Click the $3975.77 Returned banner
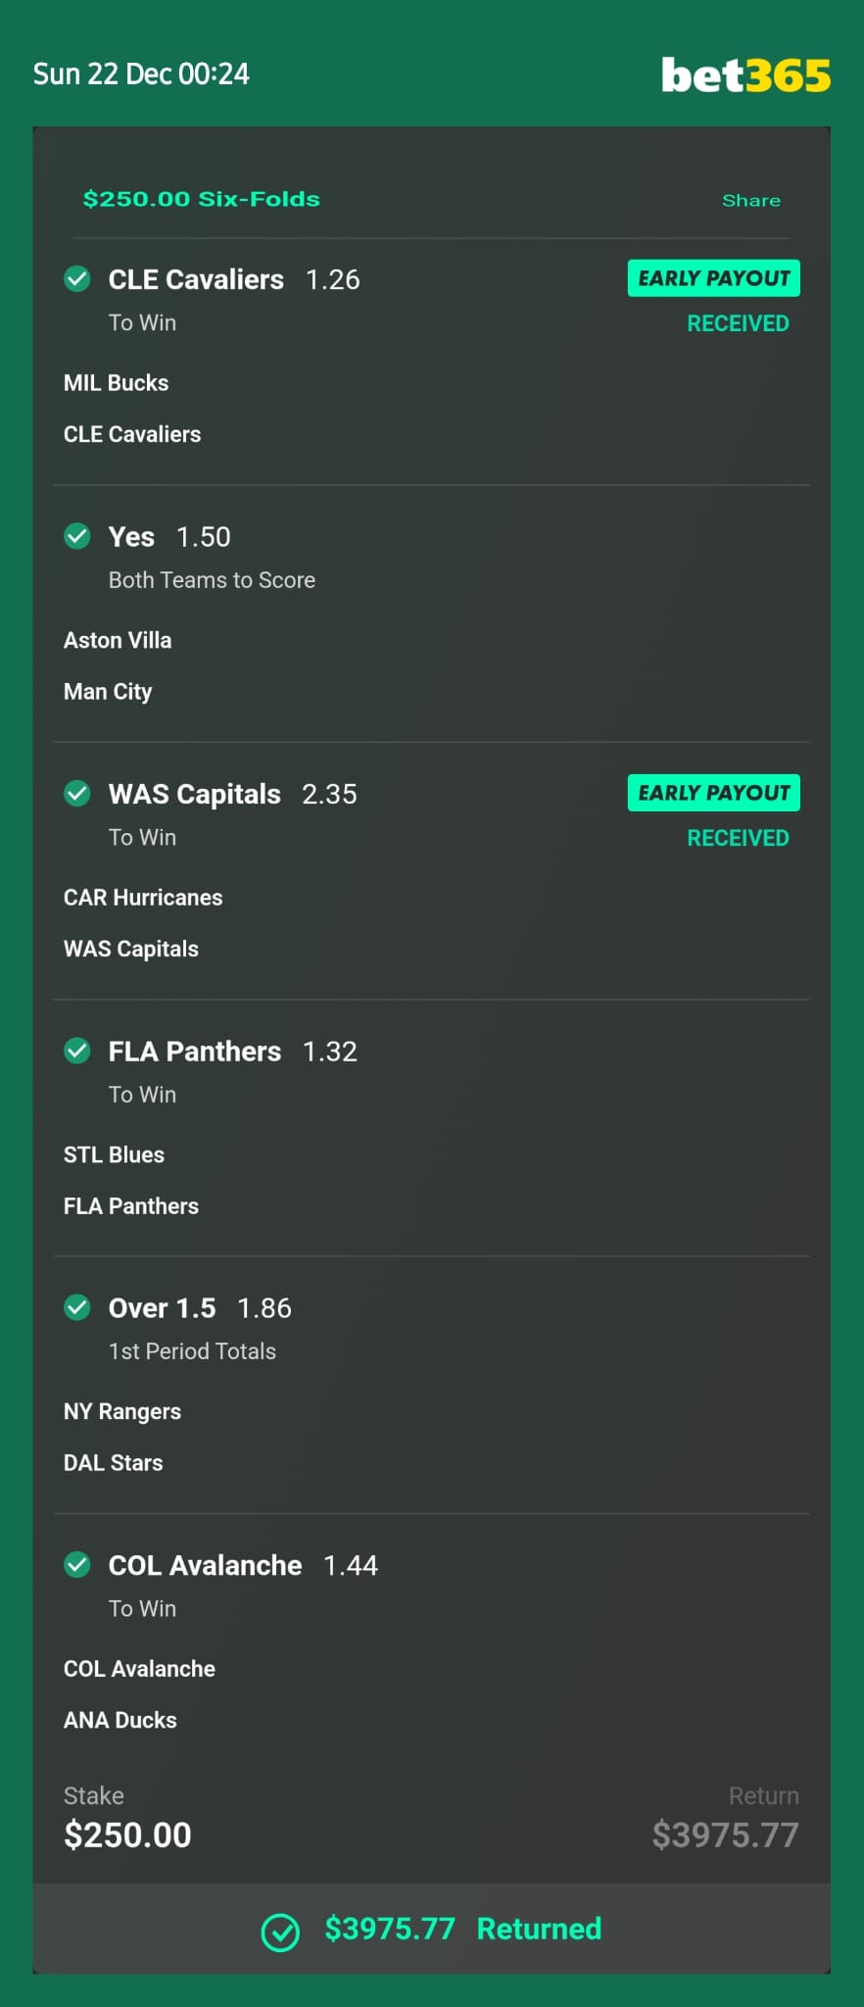Image resolution: width=864 pixels, height=2007 pixels. [432, 1929]
